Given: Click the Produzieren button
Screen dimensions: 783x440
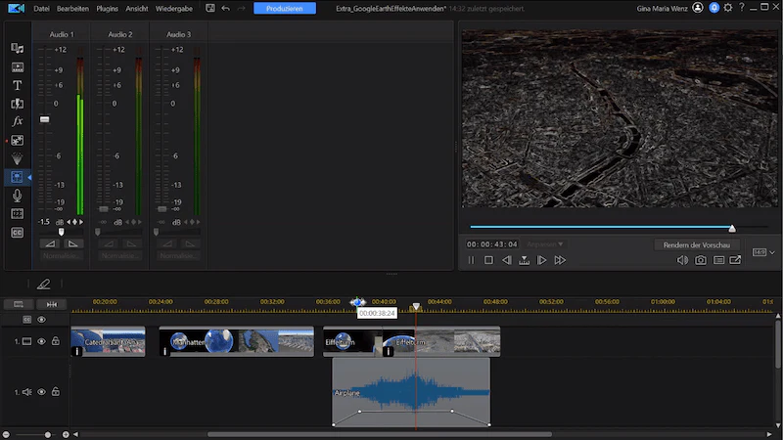Looking at the screenshot, I should pyautogui.click(x=285, y=9).
